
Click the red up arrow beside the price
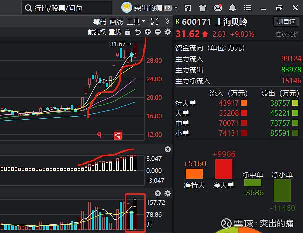(205, 34)
